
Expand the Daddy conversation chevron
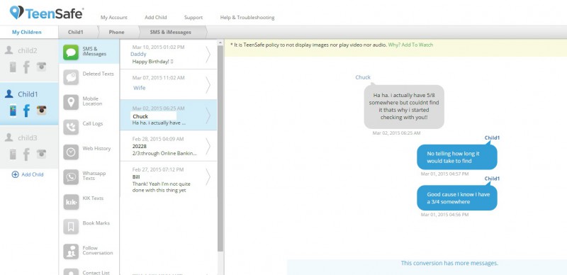(x=208, y=55)
